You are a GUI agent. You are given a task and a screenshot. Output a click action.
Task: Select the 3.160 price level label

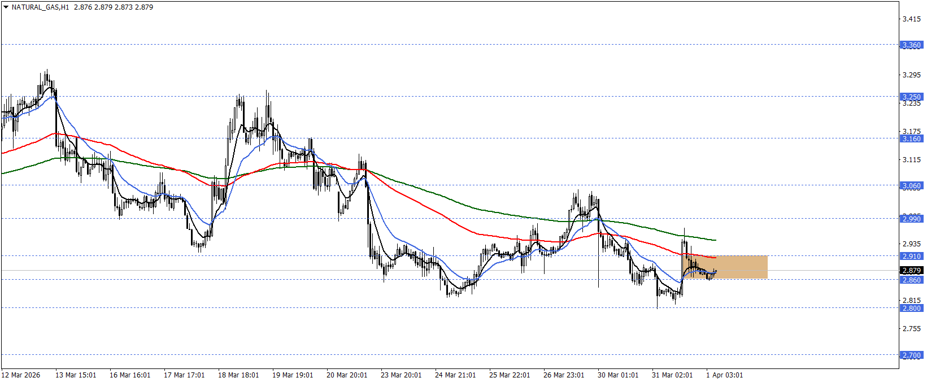911,138
